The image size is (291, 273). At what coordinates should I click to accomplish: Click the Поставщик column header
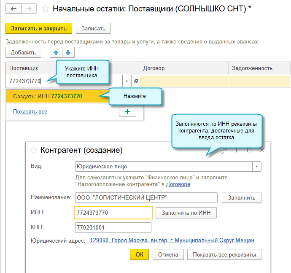point(73,68)
